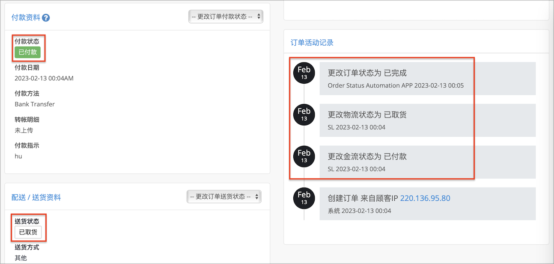The width and height of the screenshot is (554, 264).
Task: Click the Feb 13 marker beside 已完成 entry
Action: (304, 73)
